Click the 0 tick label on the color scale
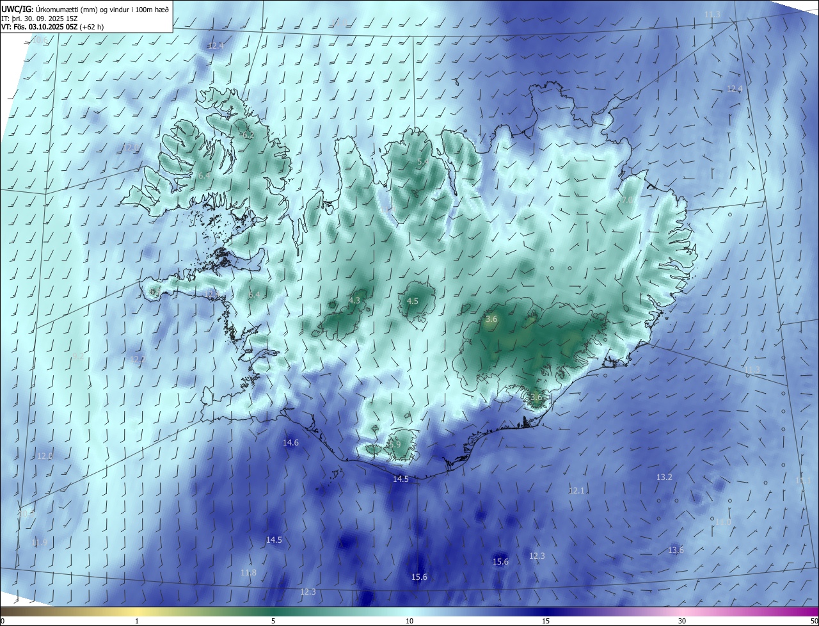The height and width of the screenshot is (626, 819). click(x=3, y=621)
